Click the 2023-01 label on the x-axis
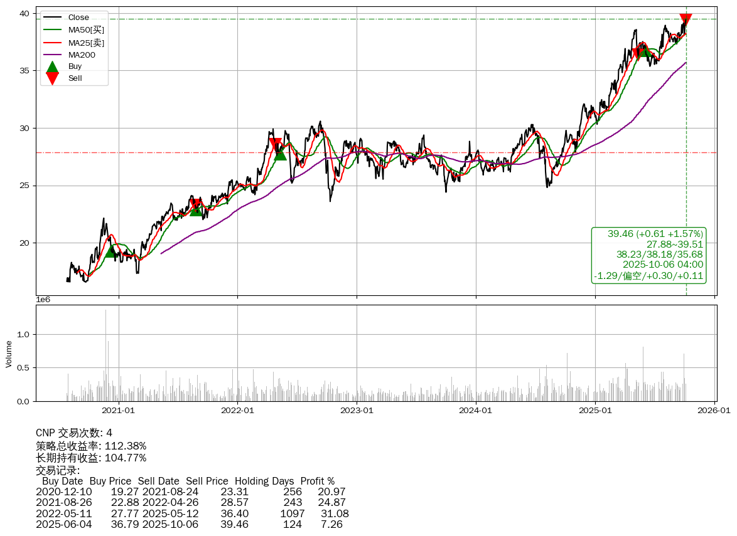The image size is (737, 536). click(357, 411)
